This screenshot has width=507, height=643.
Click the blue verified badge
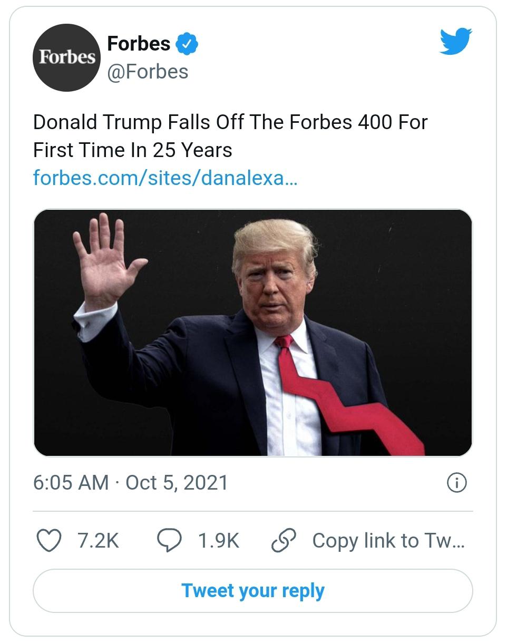point(187,44)
